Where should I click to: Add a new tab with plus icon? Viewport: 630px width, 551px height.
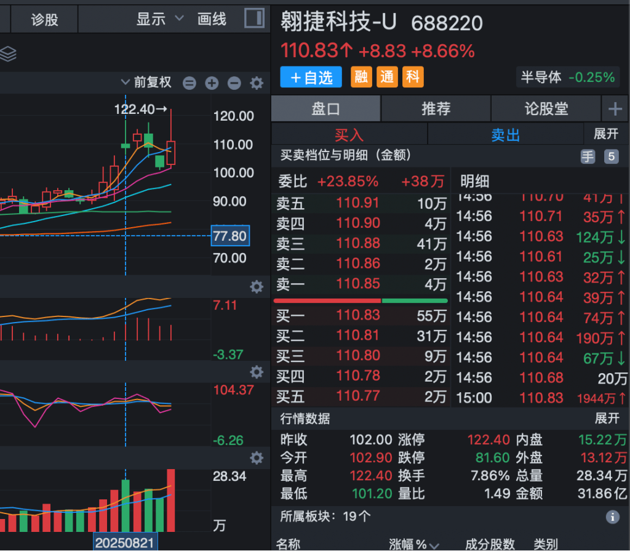point(615,108)
